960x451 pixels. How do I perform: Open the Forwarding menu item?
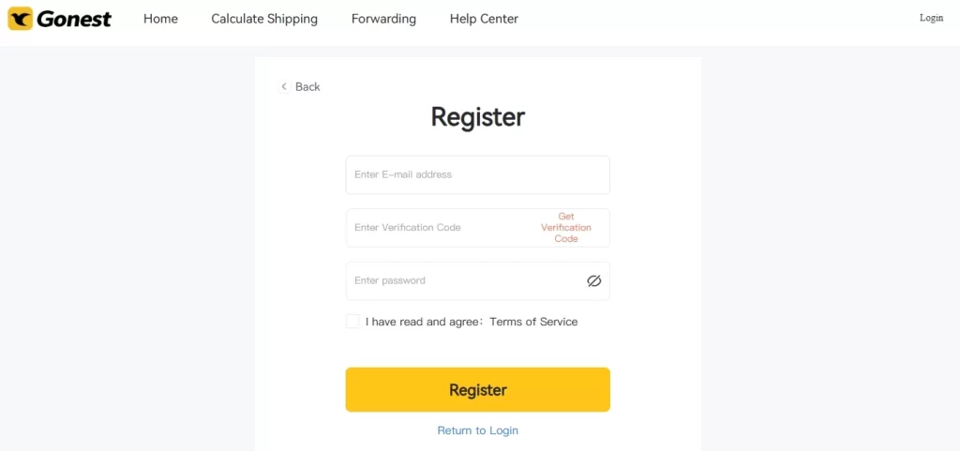(x=383, y=19)
